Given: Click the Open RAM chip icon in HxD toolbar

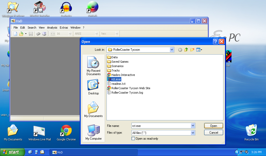Looking at the screenshot, I should coord(38,34).
